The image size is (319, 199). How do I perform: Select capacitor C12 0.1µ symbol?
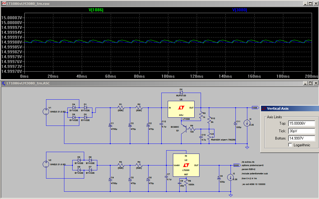(x=162, y=124)
